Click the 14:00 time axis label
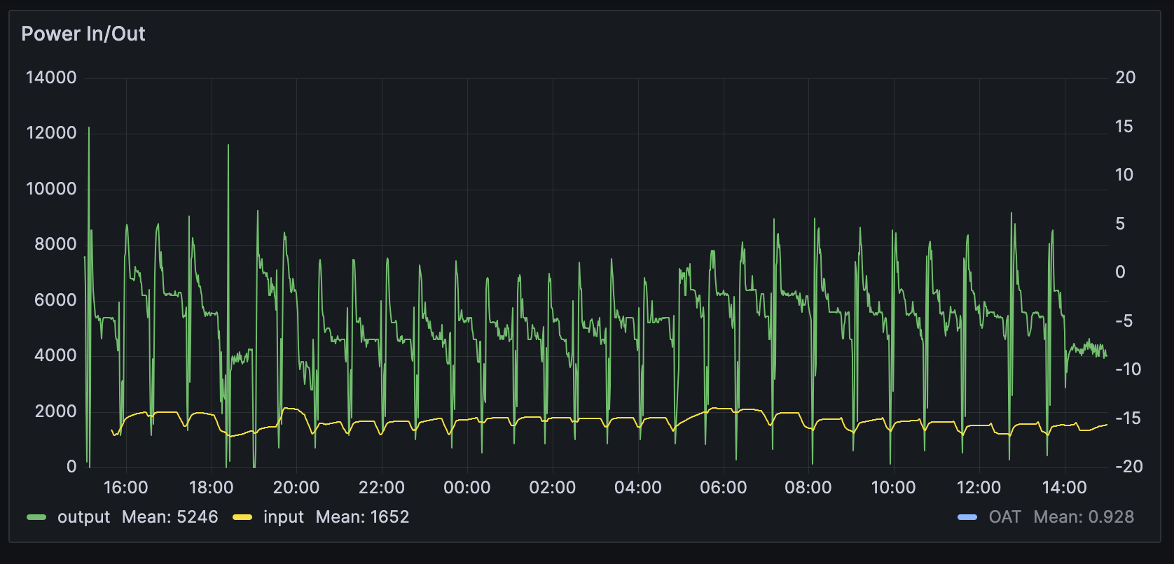This screenshot has width=1174, height=564. [1064, 487]
